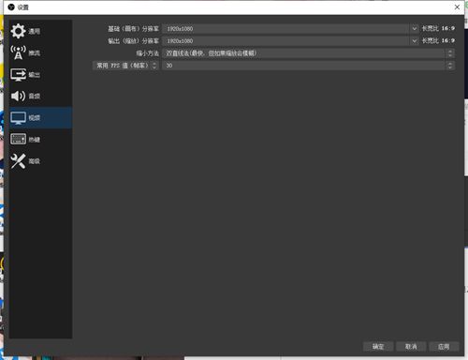Open the FPS value dropdown showing 30
This screenshot has width=468, height=360.
(x=308, y=66)
